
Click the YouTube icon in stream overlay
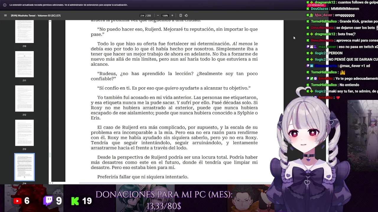pos(17,201)
